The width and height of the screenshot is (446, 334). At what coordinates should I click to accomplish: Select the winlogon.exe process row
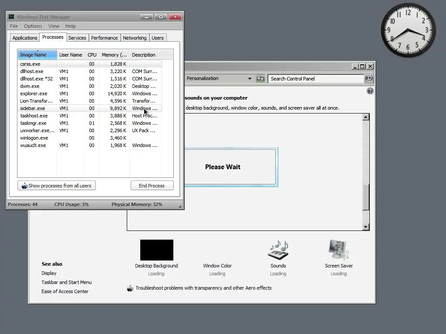[90, 138]
